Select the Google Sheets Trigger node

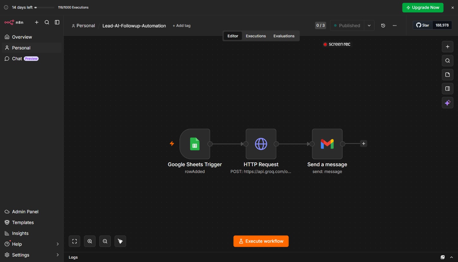click(195, 144)
